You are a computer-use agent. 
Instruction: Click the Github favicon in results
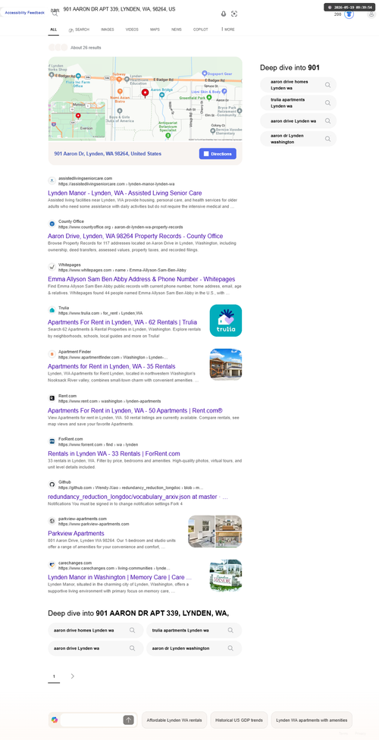pyautogui.click(x=52, y=484)
